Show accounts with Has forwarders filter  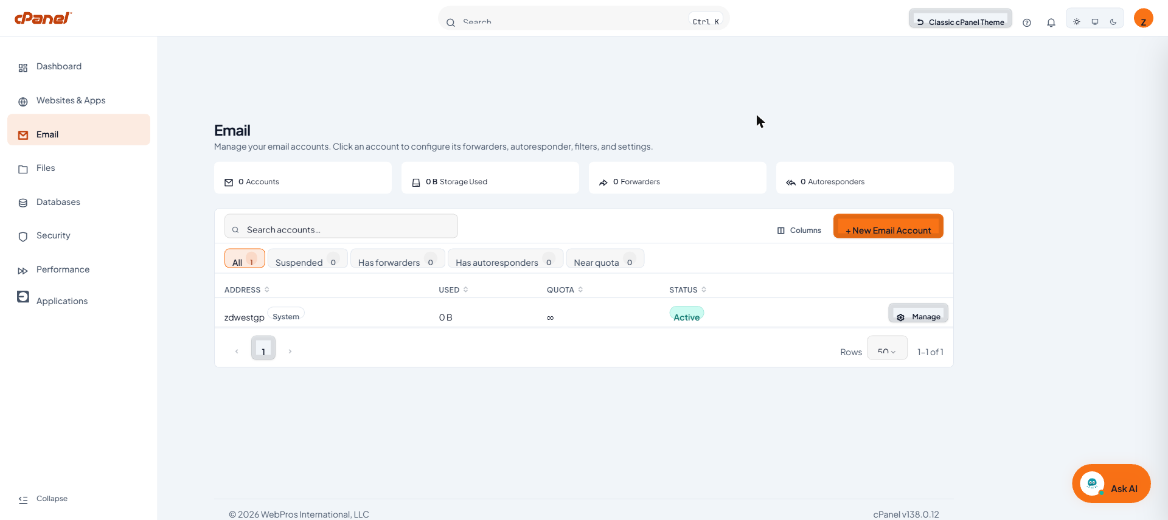click(x=398, y=258)
